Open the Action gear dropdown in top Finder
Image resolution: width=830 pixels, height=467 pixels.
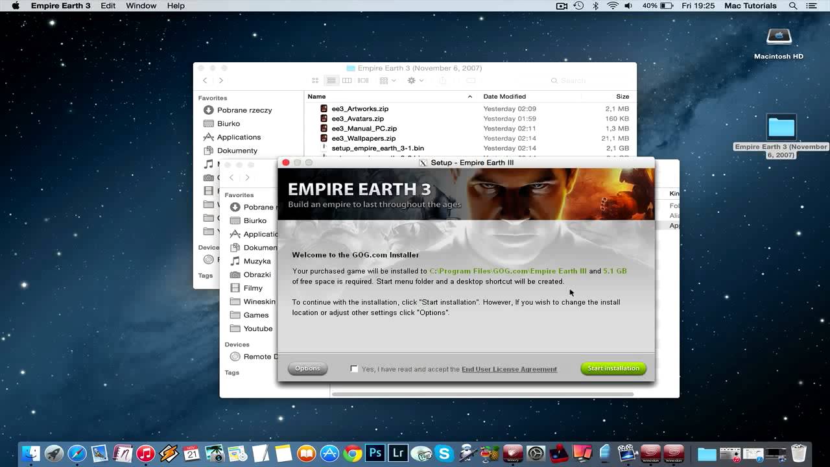[415, 80]
